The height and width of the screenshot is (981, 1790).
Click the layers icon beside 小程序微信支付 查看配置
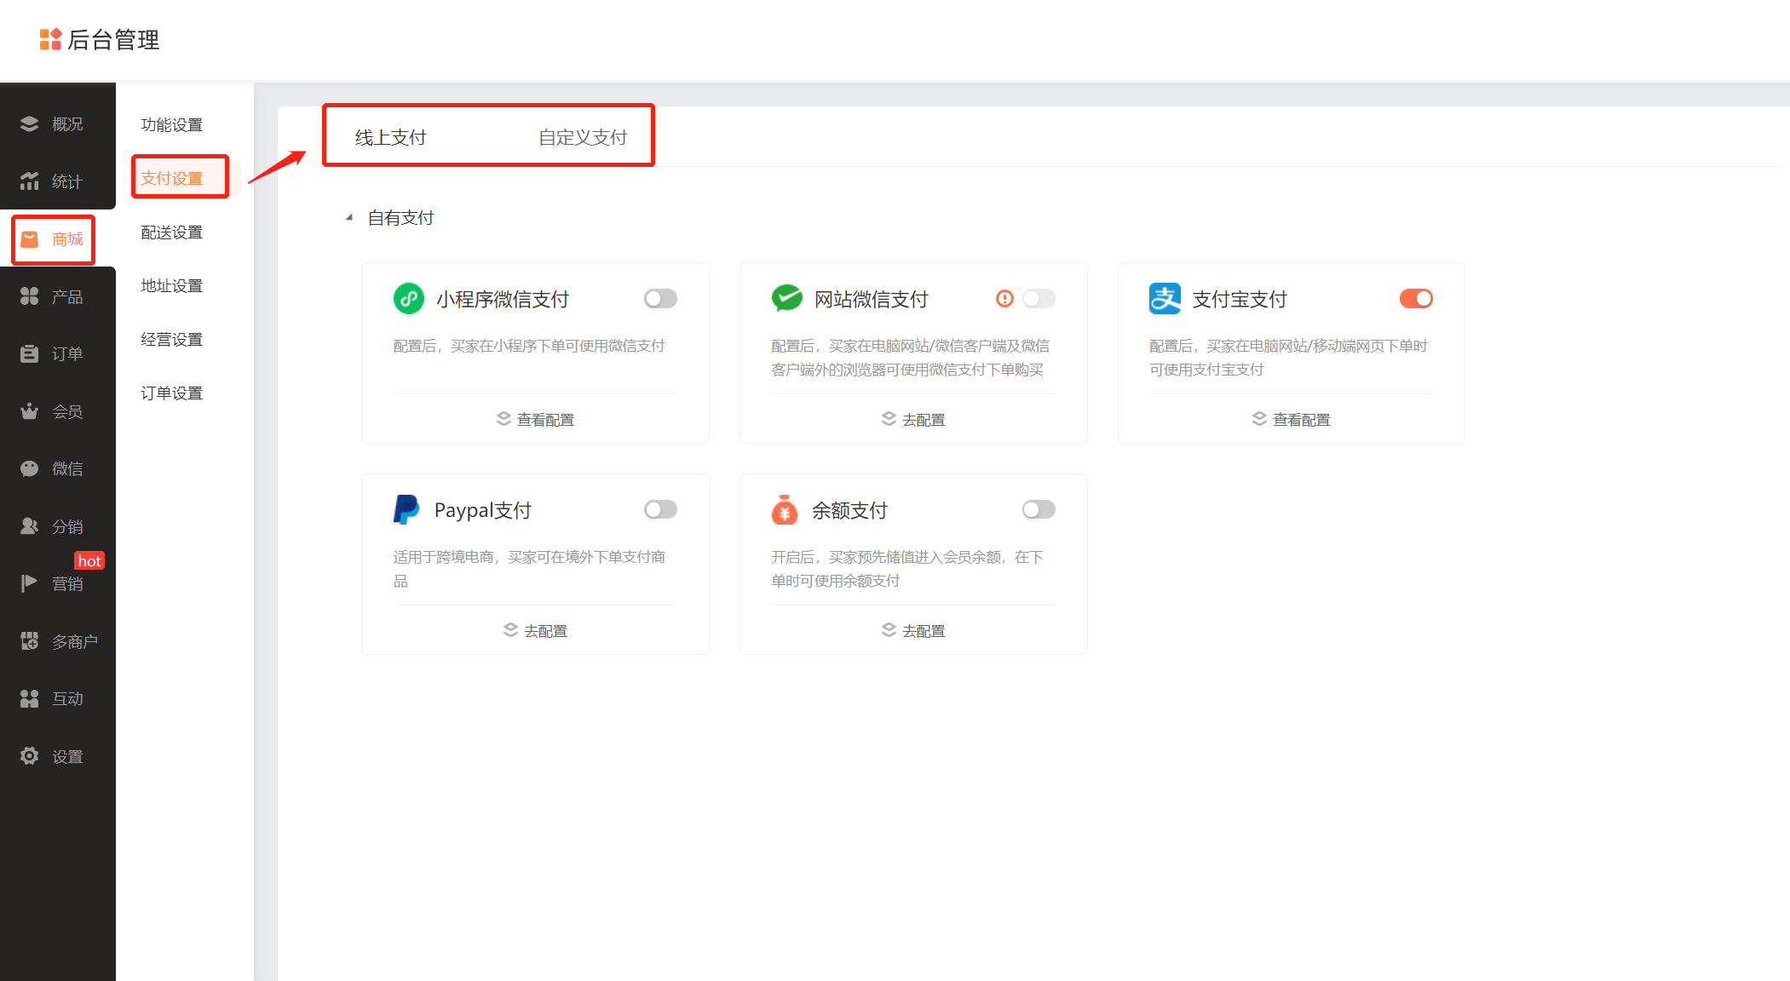[x=504, y=418]
